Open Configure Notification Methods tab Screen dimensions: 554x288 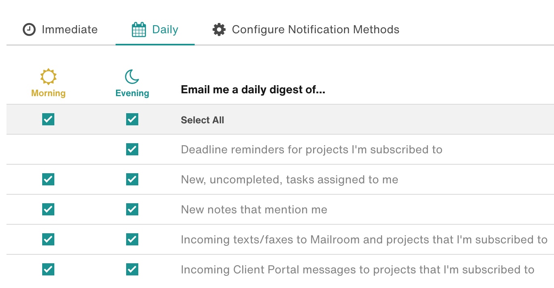pyautogui.click(x=315, y=30)
